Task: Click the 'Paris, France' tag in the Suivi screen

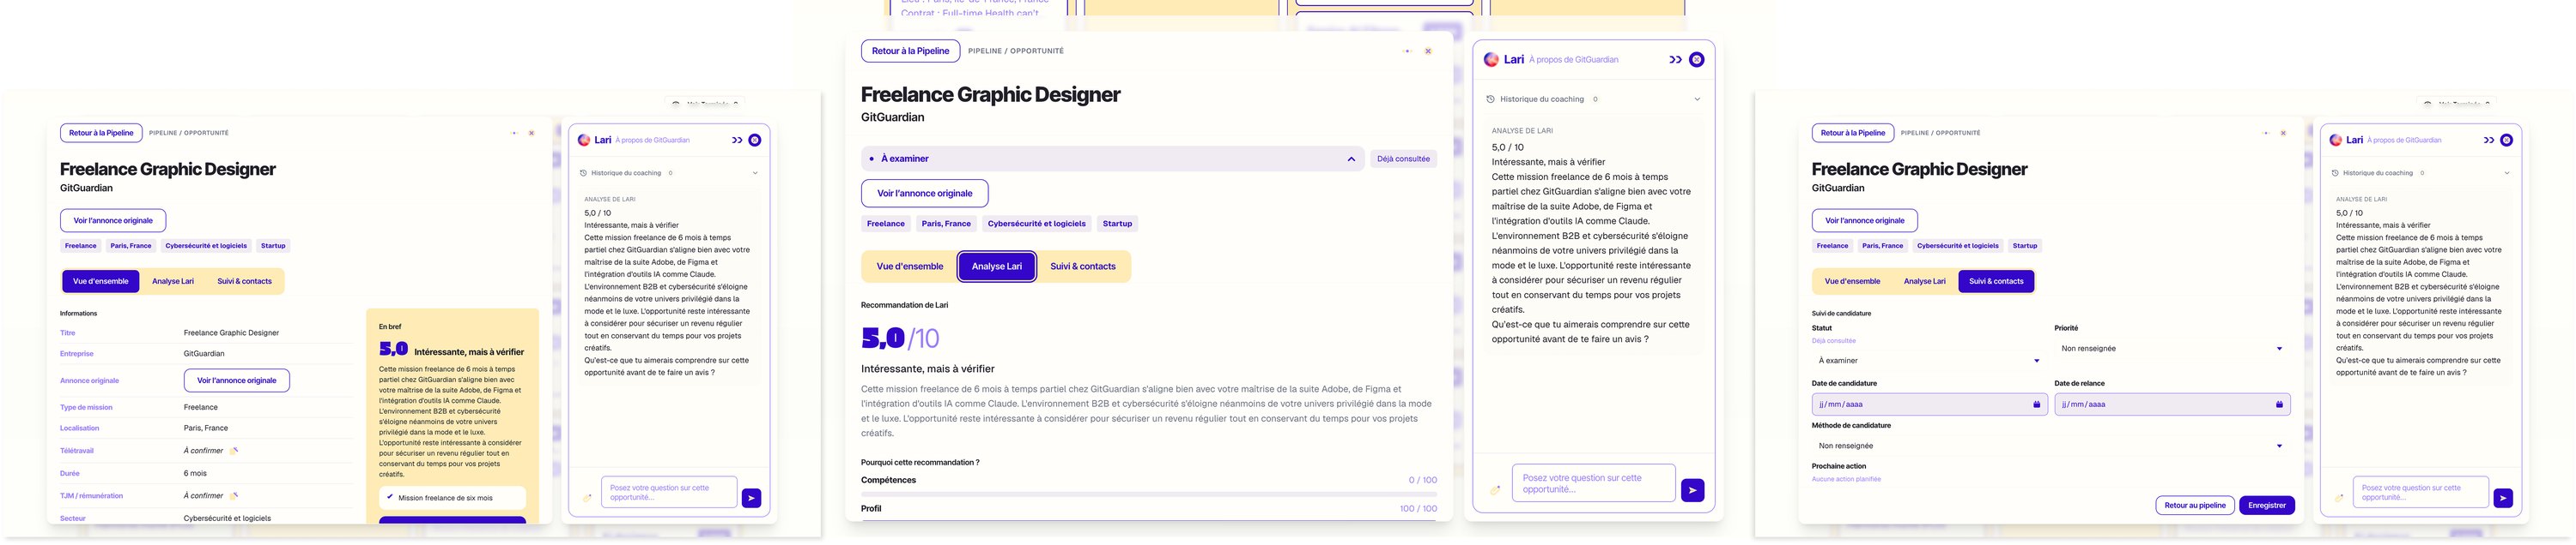Action: coord(1882,246)
